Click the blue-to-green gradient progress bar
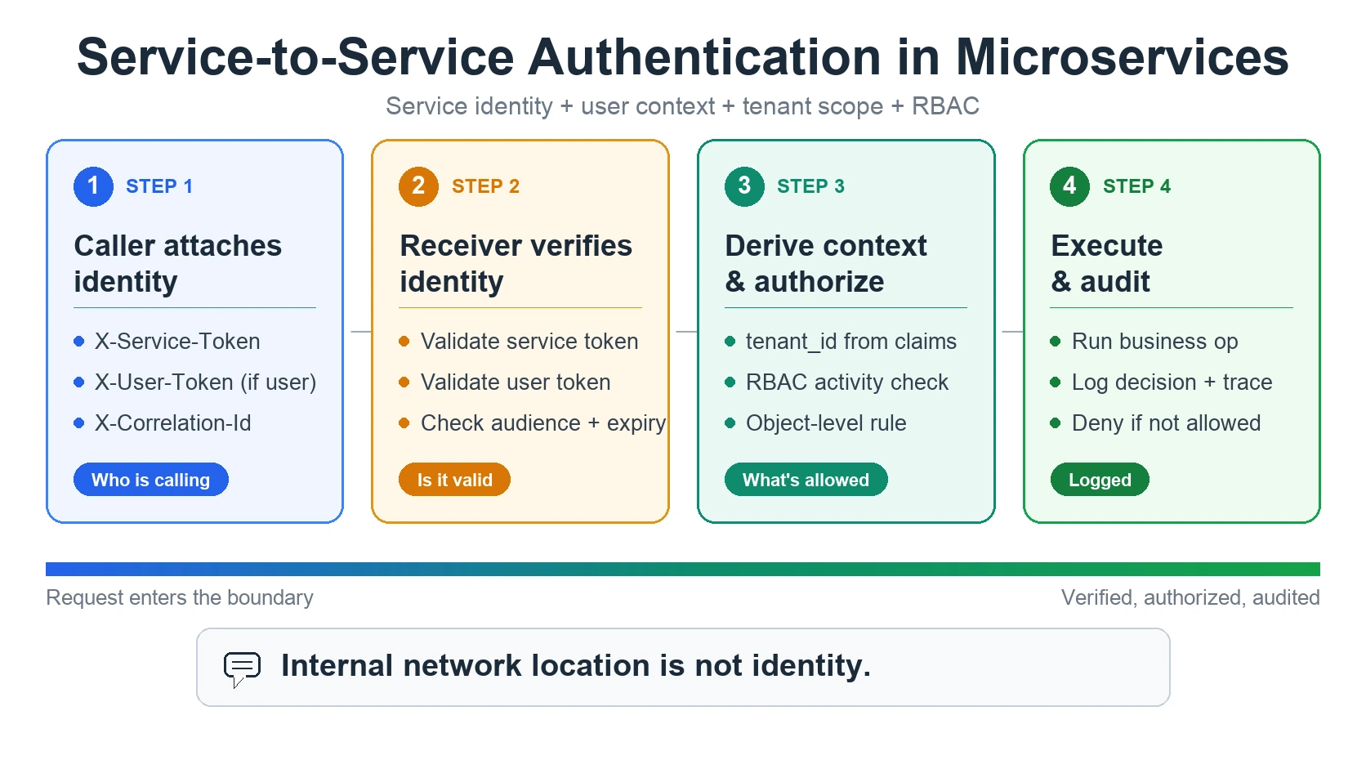 point(683,569)
